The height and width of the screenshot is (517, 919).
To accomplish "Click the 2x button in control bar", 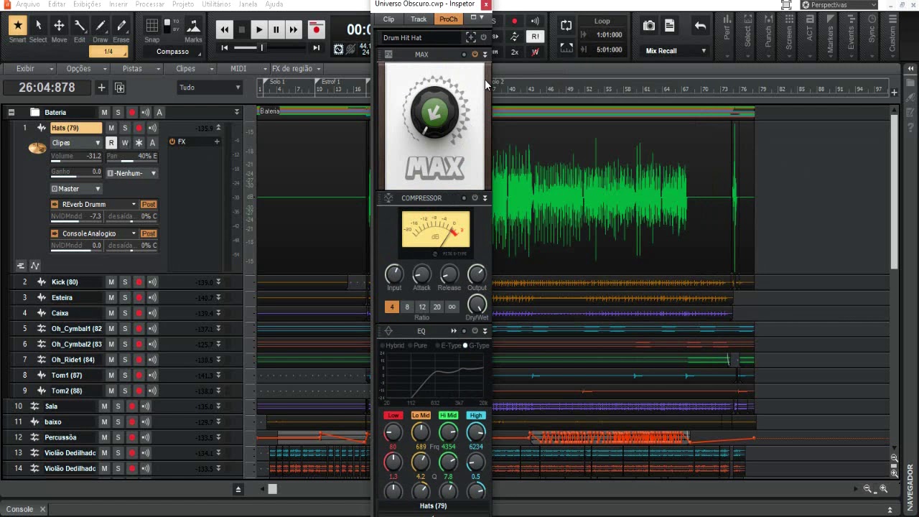I will tap(514, 52).
